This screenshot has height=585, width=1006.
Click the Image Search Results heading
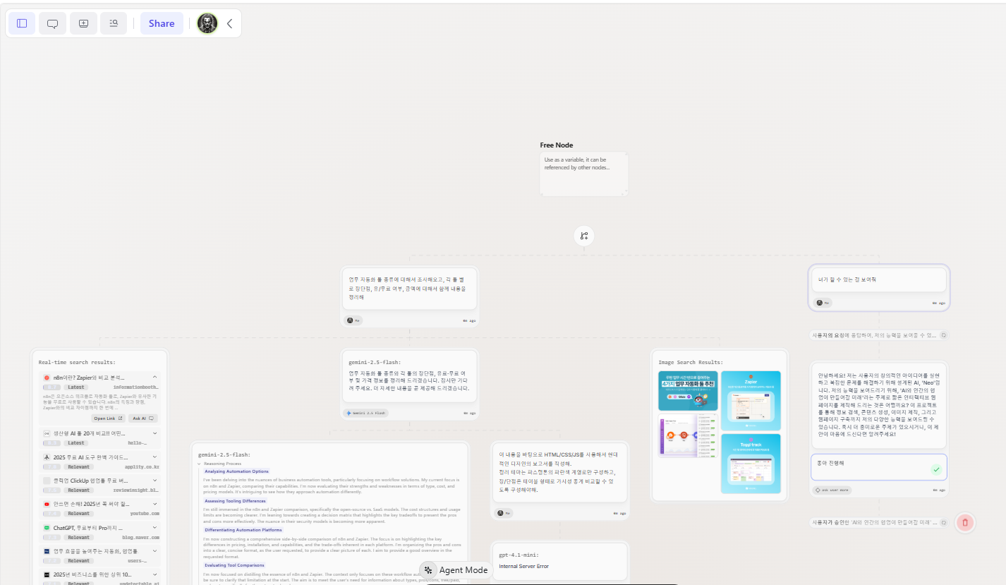[x=691, y=363]
